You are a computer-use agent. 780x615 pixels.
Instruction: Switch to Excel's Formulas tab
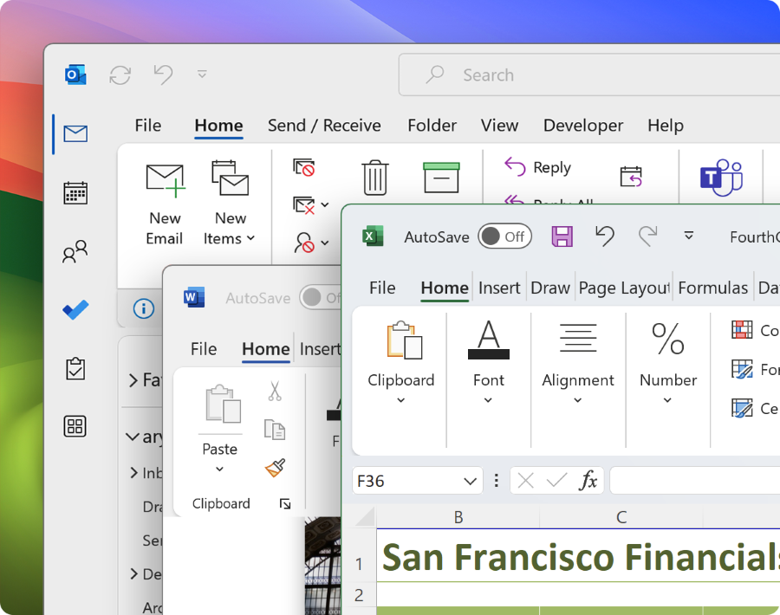point(712,288)
